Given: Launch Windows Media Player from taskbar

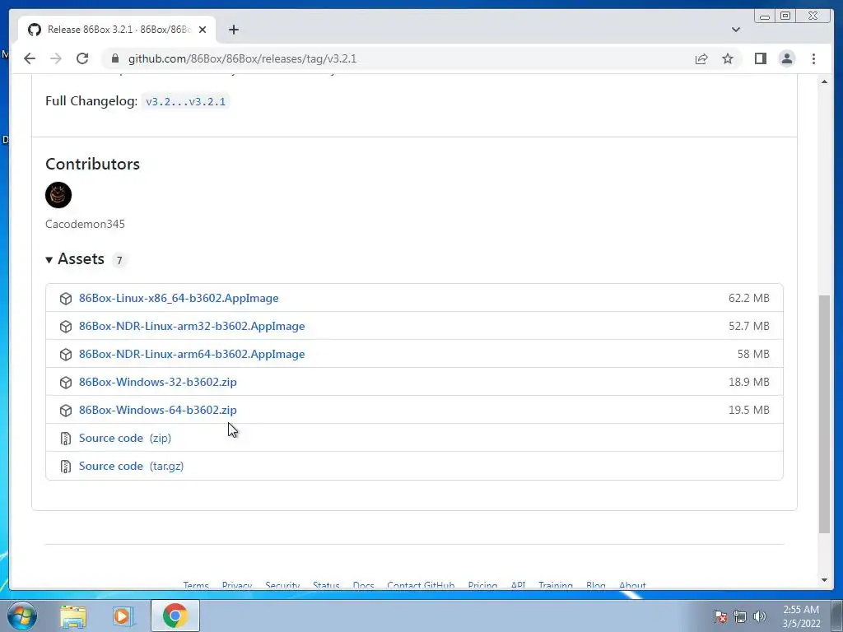Looking at the screenshot, I should coord(123,616).
